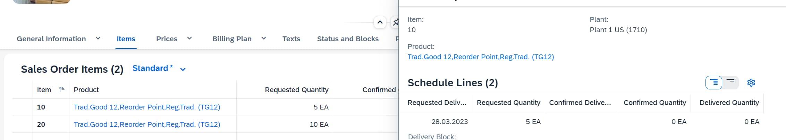Open item 10 product link in items table
This screenshot has height=140, width=786.
[147, 107]
